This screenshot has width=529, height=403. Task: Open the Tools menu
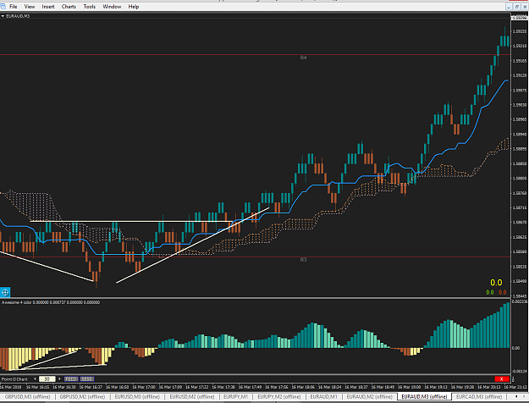pyautogui.click(x=90, y=7)
